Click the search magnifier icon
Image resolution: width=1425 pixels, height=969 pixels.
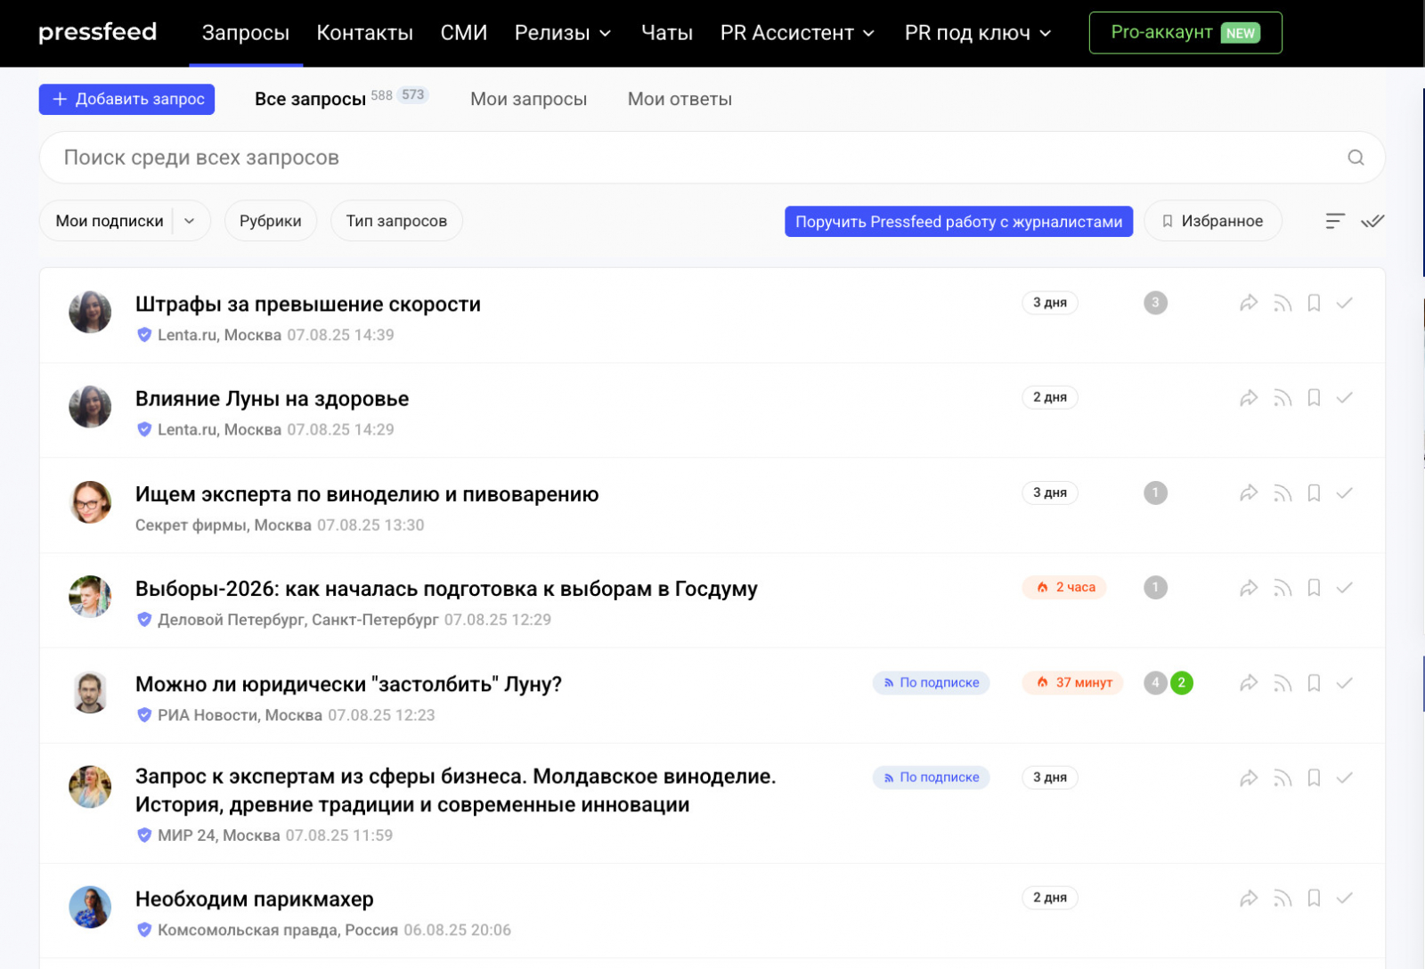tap(1356, 158)
